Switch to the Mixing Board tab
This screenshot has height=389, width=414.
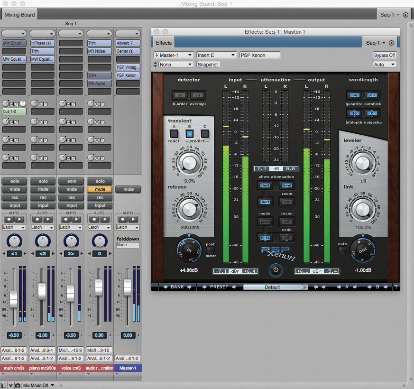pos(19,15)
